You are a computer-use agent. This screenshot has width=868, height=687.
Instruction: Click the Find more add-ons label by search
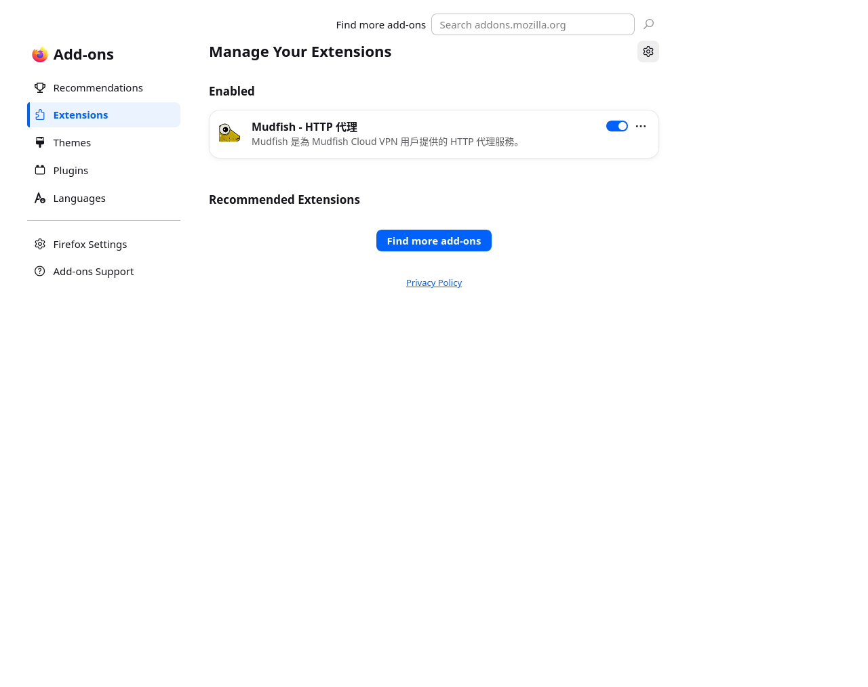[381, 24]
